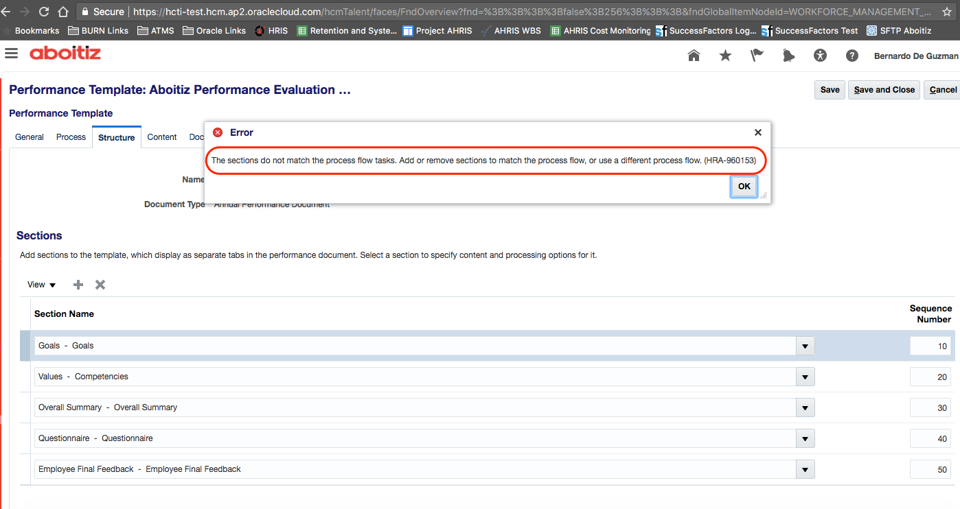Bookmark this page using the address bar star
Image resolution: width=960 pixels, height=509 pixels.
[948, 12]
